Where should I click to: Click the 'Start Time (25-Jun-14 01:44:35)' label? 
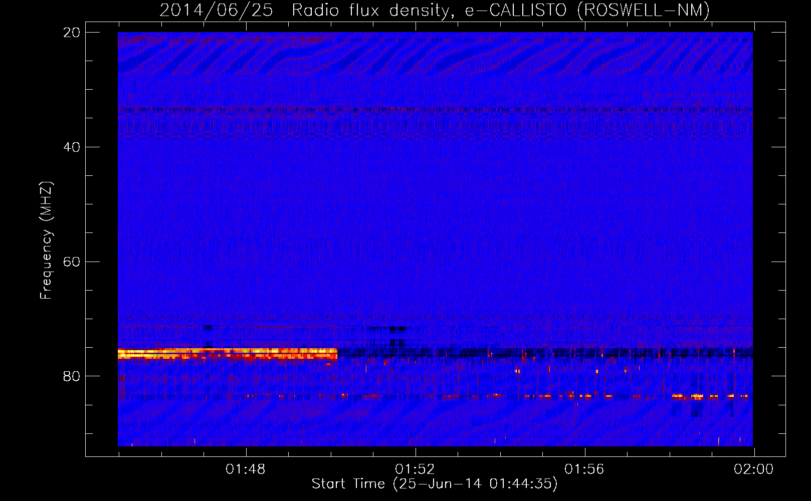pyautogui.click(x=435, y=484)
